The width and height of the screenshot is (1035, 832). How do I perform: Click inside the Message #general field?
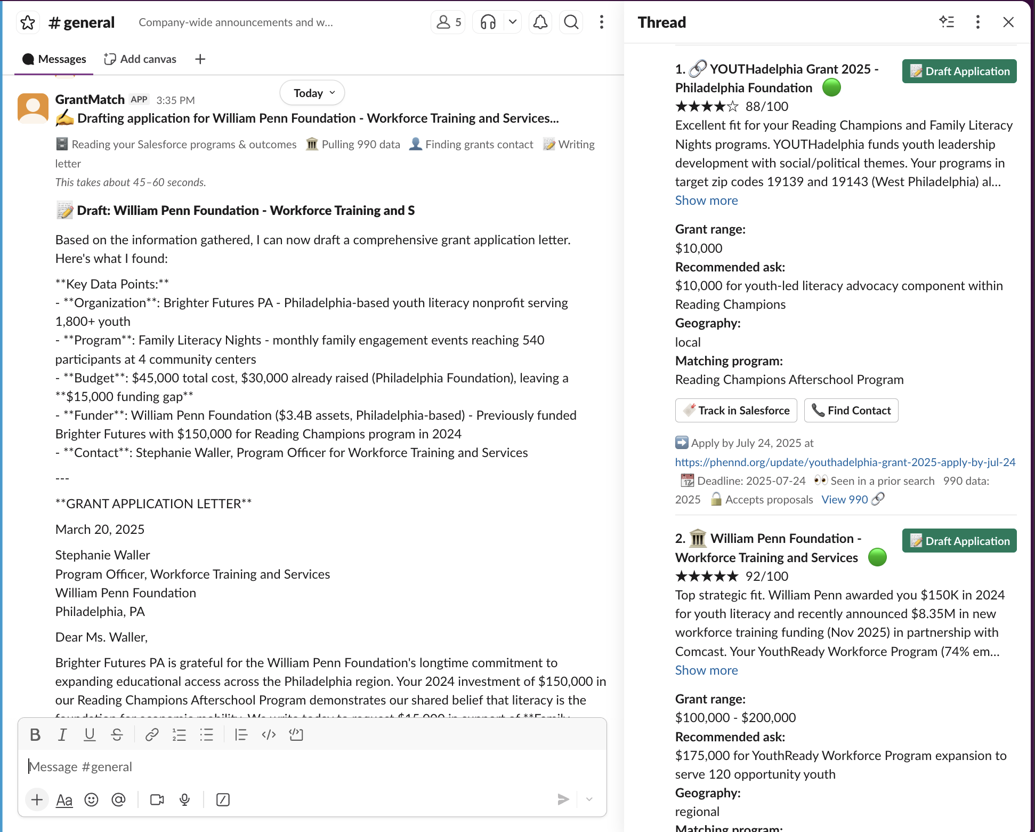point(312,767)
